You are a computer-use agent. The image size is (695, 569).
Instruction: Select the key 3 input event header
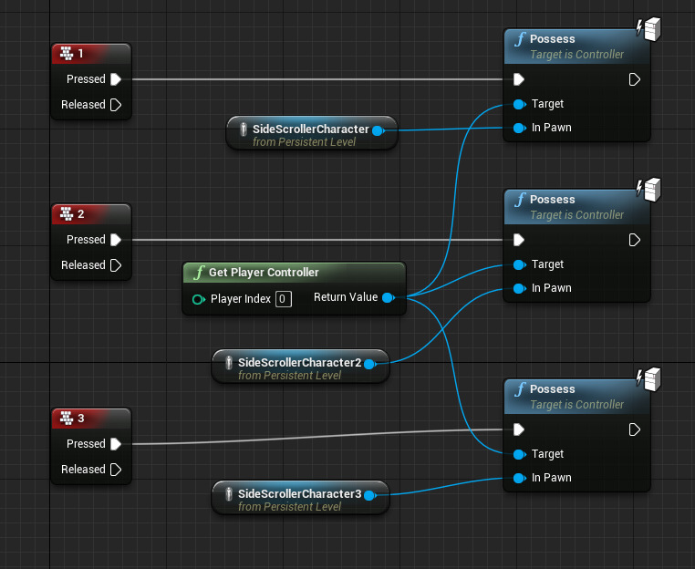(91, 419)
